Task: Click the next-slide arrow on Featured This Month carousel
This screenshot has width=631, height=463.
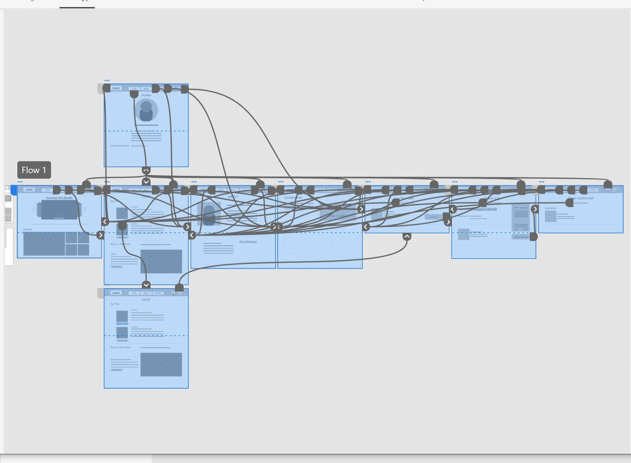Action: 85,209
